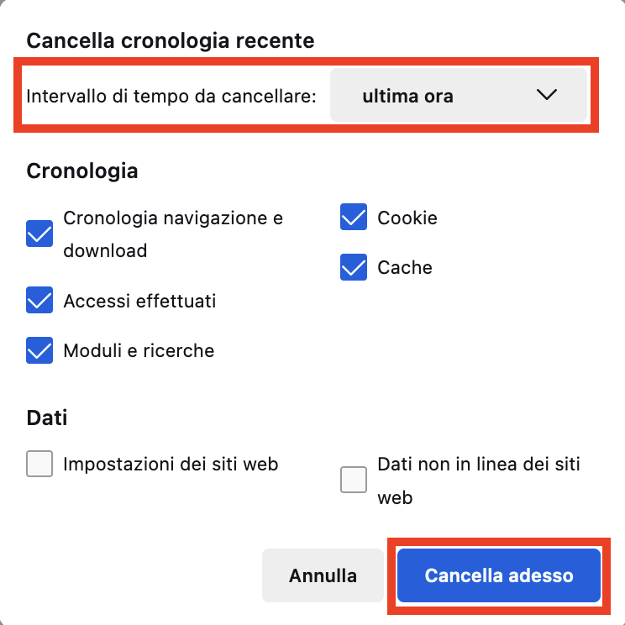
Task: Uncheck the "Accessi effettuati" checkbox
Action: tap(39, 300)
